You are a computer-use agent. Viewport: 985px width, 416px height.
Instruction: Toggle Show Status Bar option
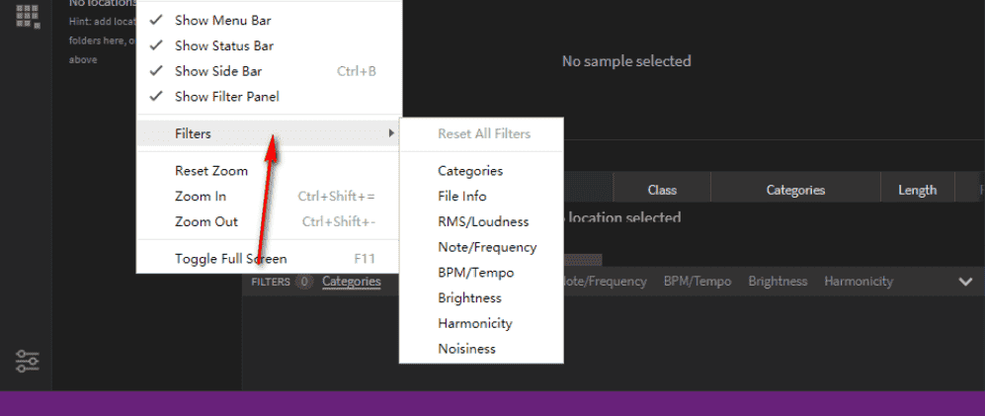[269, 45]
